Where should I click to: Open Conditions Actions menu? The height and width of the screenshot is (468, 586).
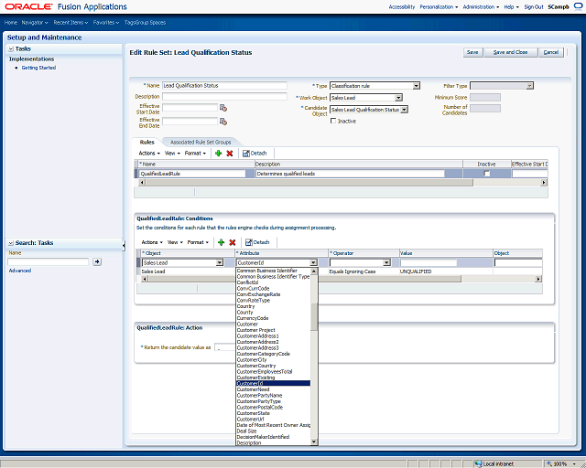click(x=152, y=242)
